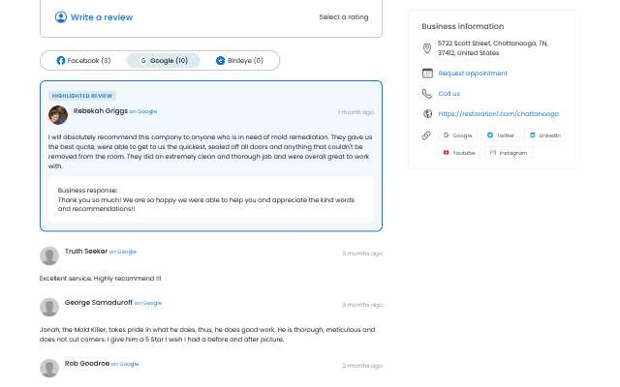Open the Call us link
Viewport: 620px width, 387px height.
(x=449, y=94)
